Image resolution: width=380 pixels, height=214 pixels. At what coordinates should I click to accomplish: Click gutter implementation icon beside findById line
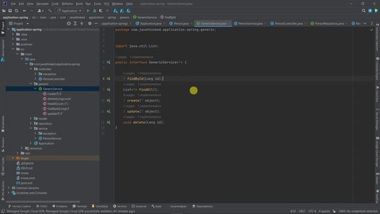click(109, 78)
